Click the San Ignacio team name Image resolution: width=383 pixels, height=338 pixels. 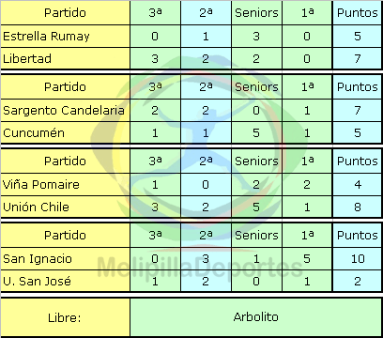(x=38, y=259)
